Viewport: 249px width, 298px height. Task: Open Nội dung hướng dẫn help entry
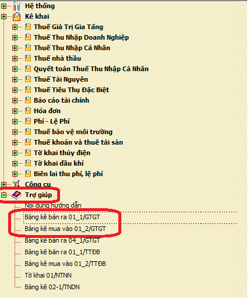(53, 205)
